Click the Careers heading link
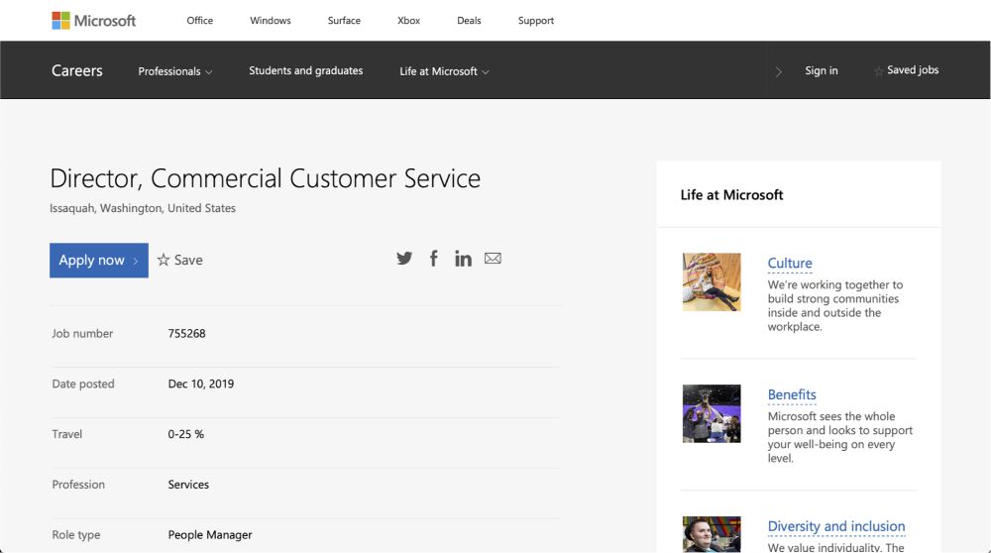 [77, 70]
